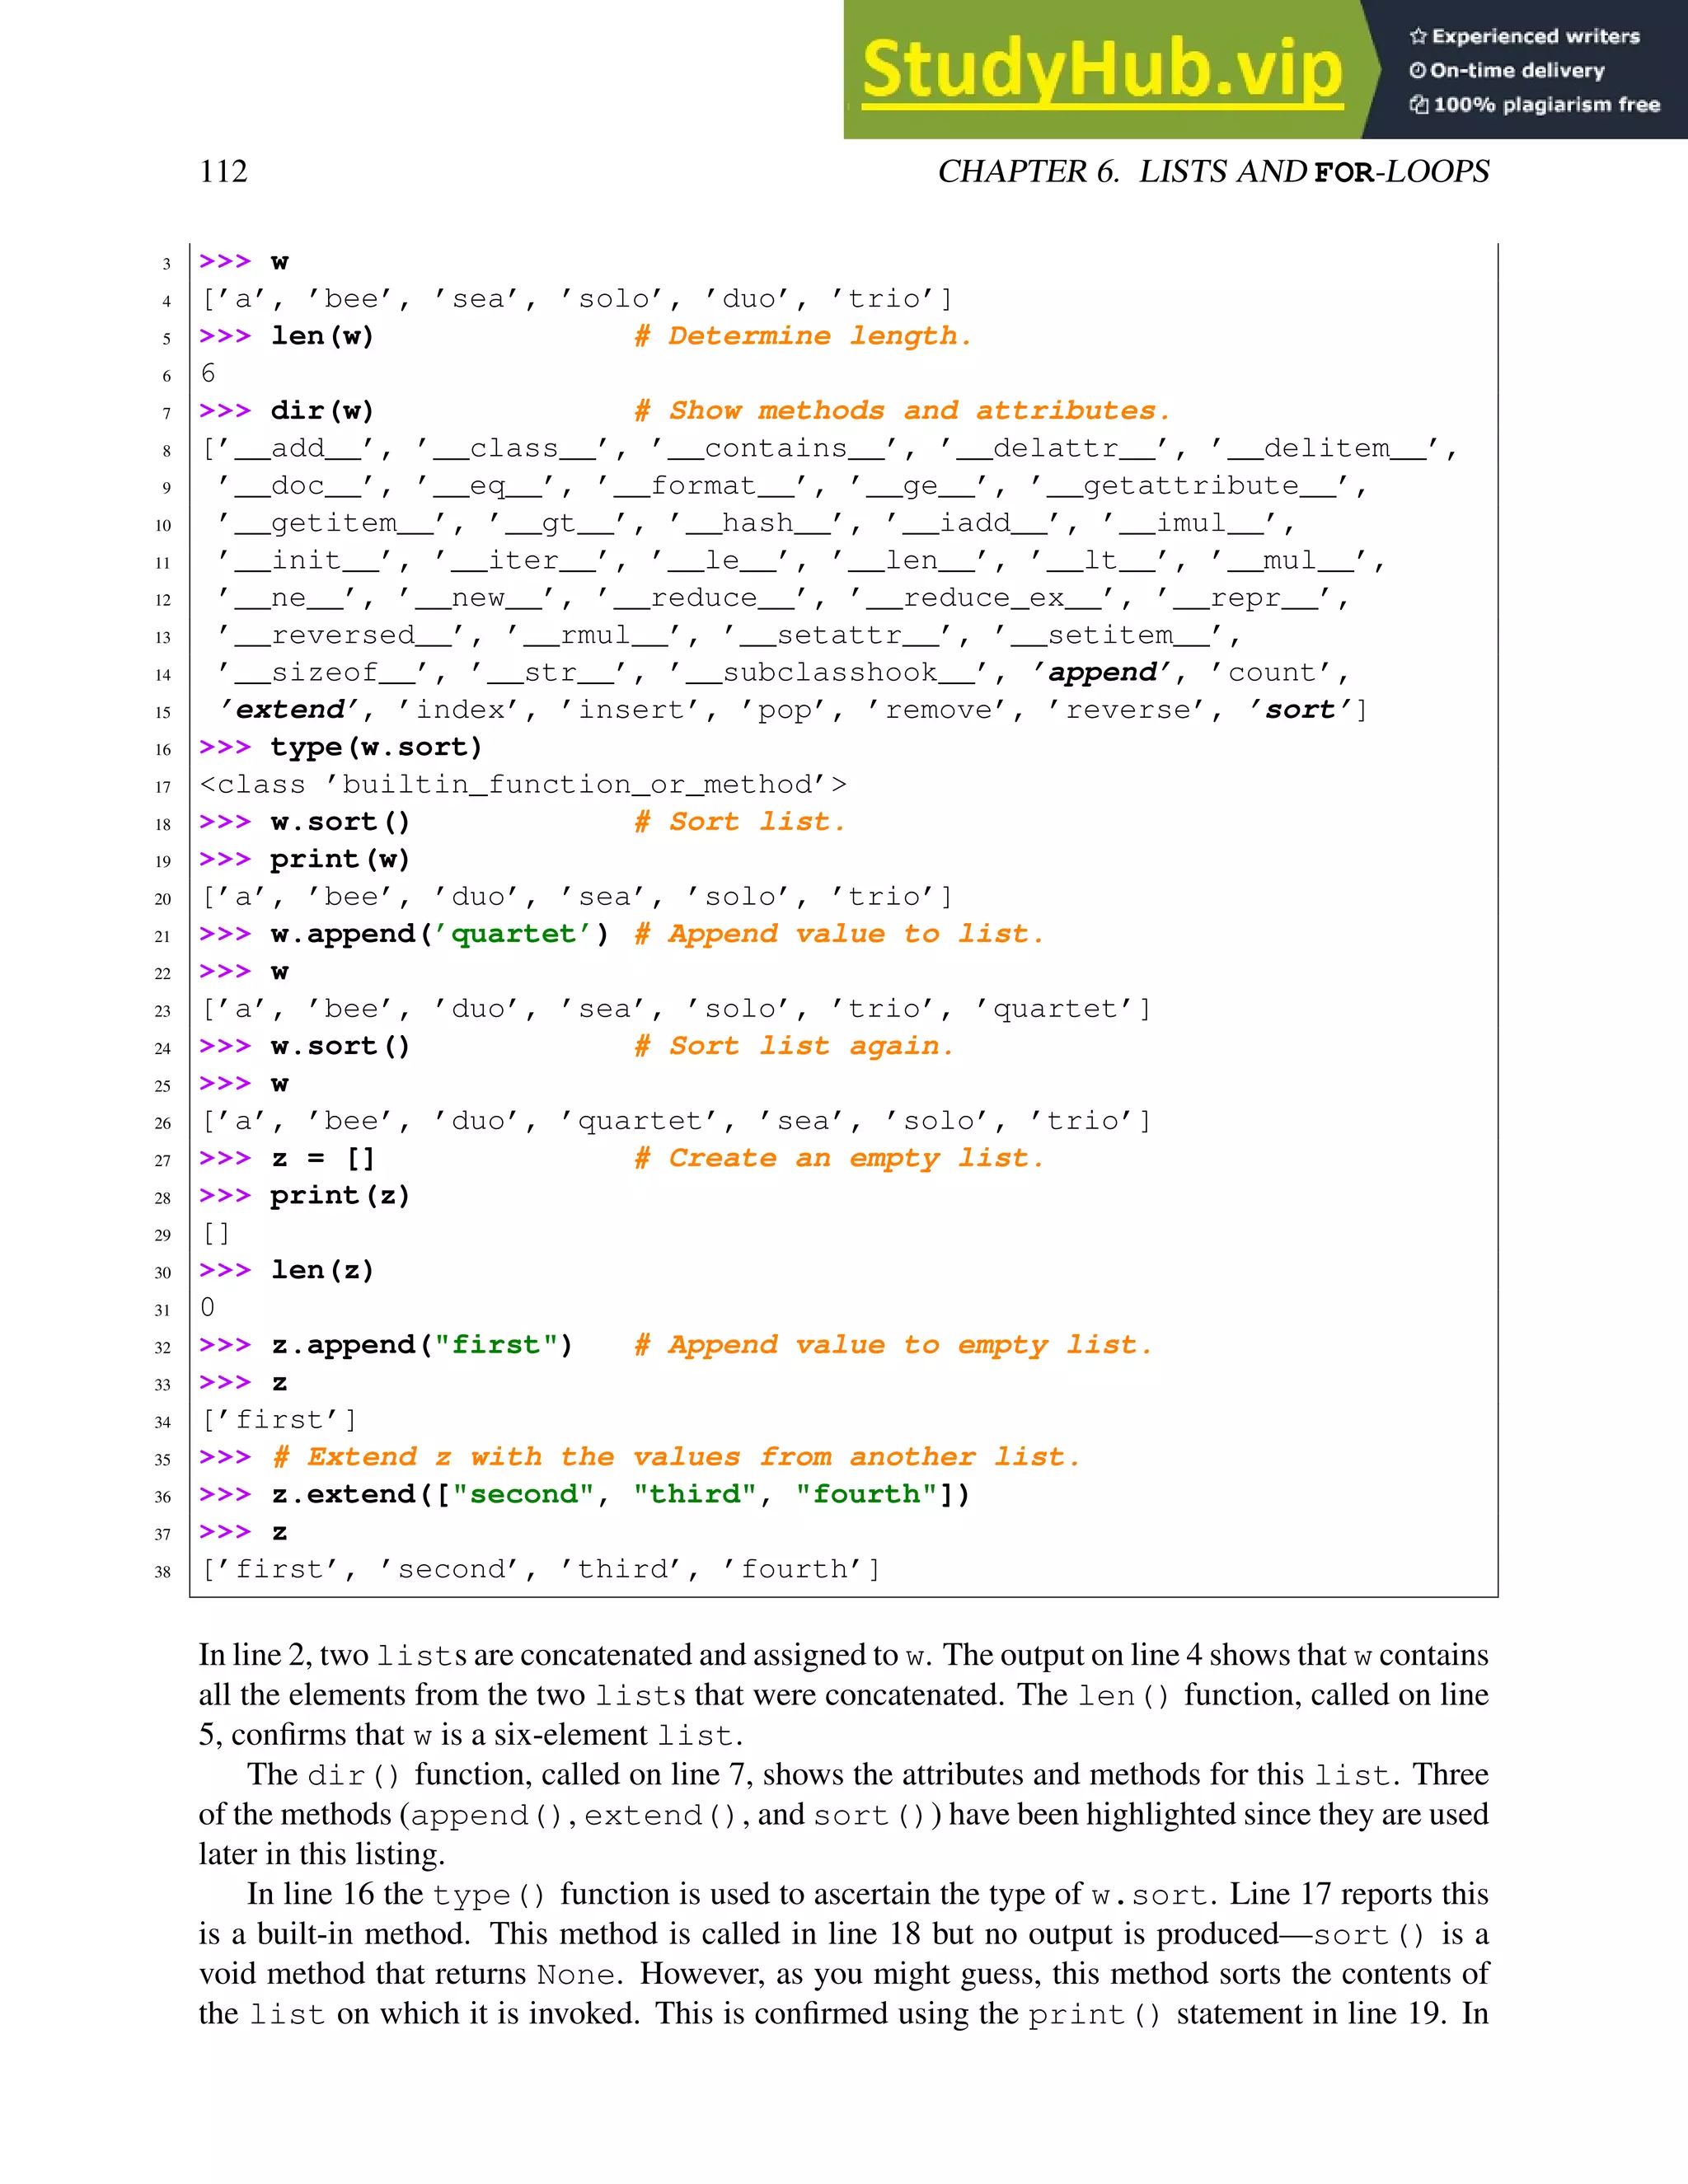The image size is (1688, 2184).
Task: Click the output '0' on line 31
Action: (x=208, y=1308)
